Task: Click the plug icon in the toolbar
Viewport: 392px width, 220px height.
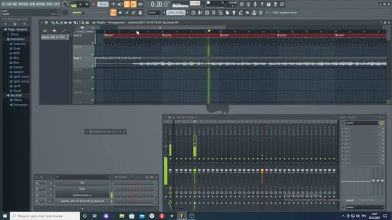Action: (x=234, y=12)
